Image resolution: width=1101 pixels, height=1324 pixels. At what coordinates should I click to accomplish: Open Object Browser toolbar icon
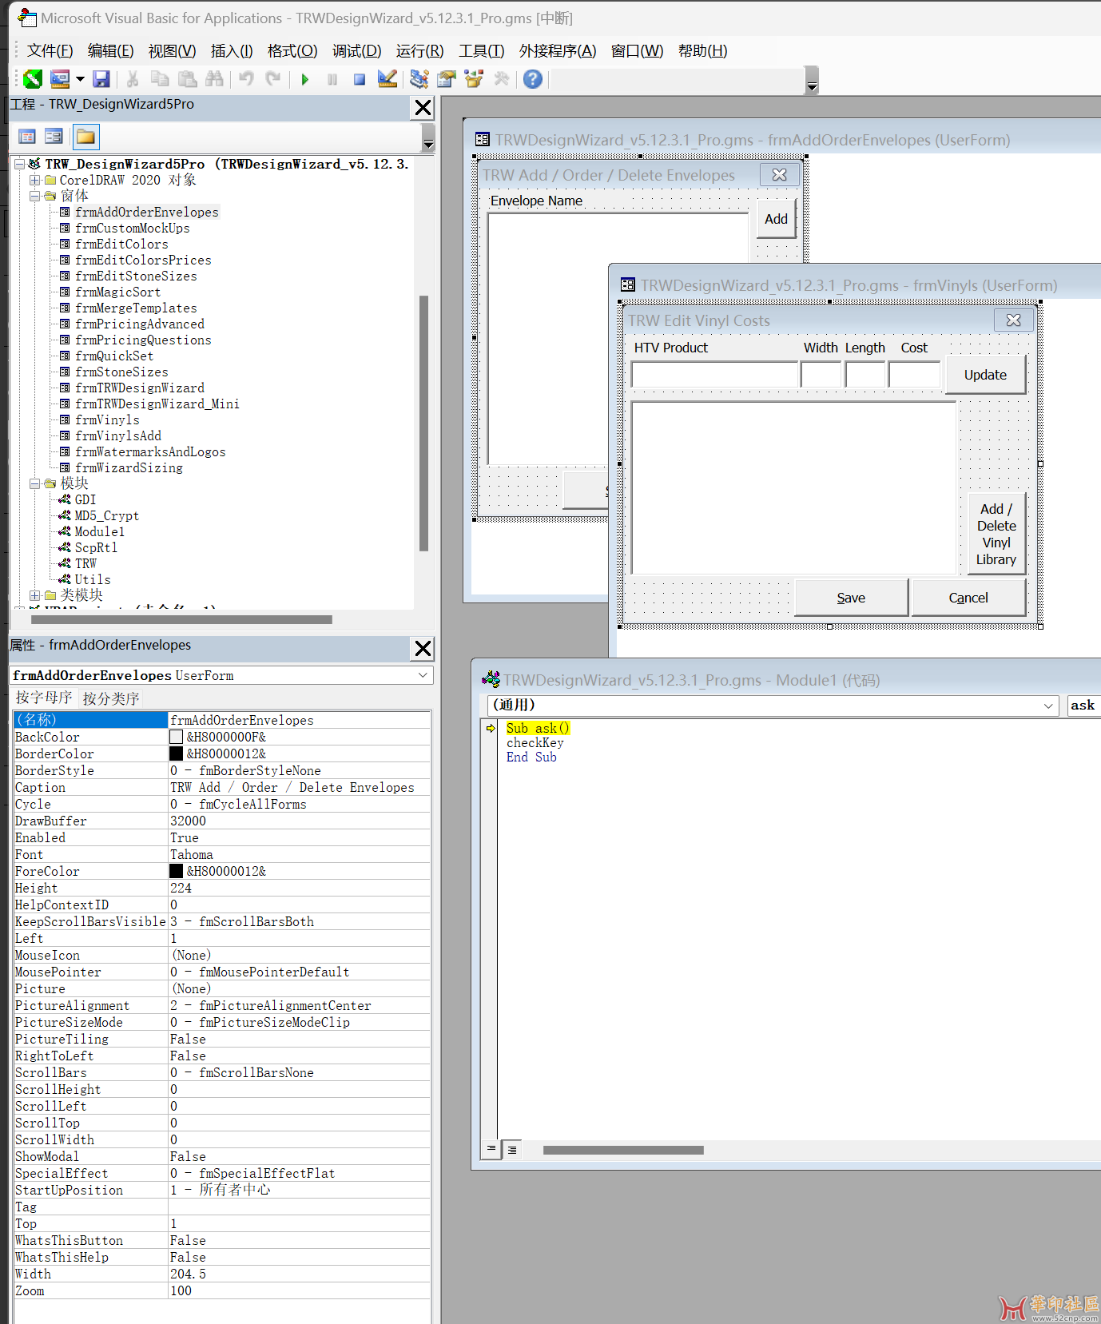point(474,79)
